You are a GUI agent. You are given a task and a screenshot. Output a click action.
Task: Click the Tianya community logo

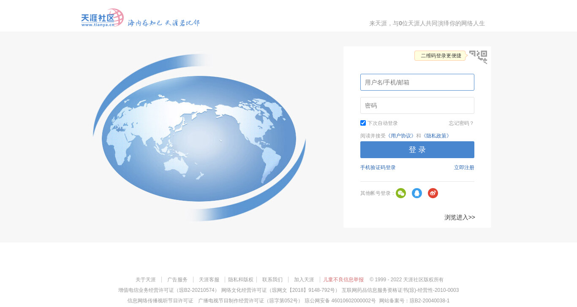(x=103, y=18)
